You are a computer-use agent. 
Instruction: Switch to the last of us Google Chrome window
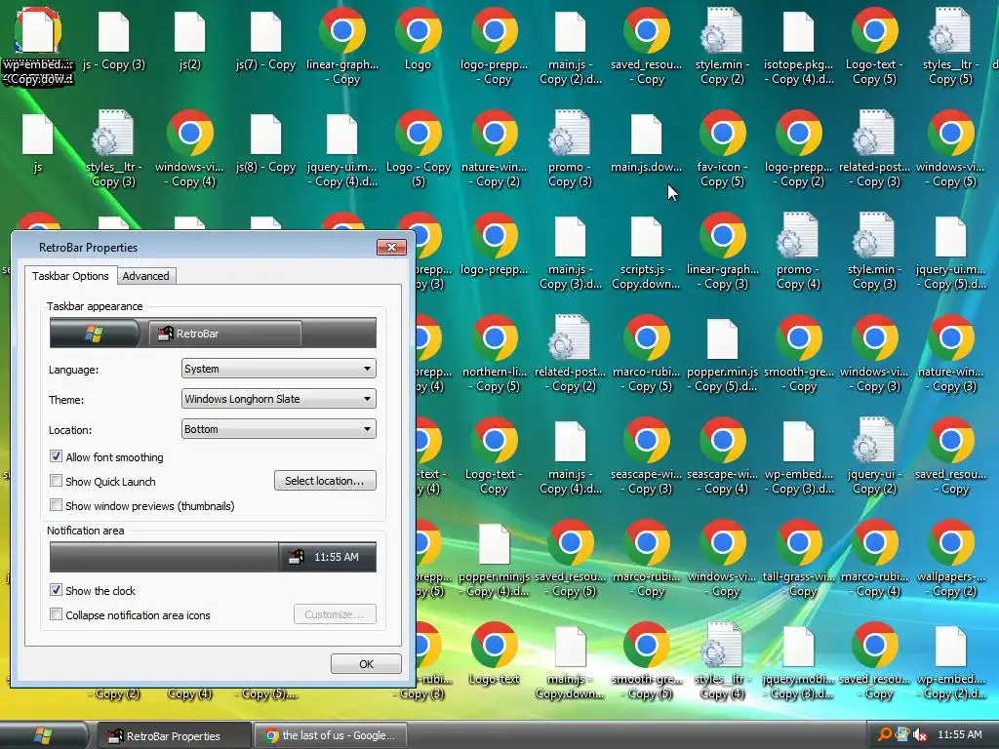pyautogui.click(x=330, y=735)
